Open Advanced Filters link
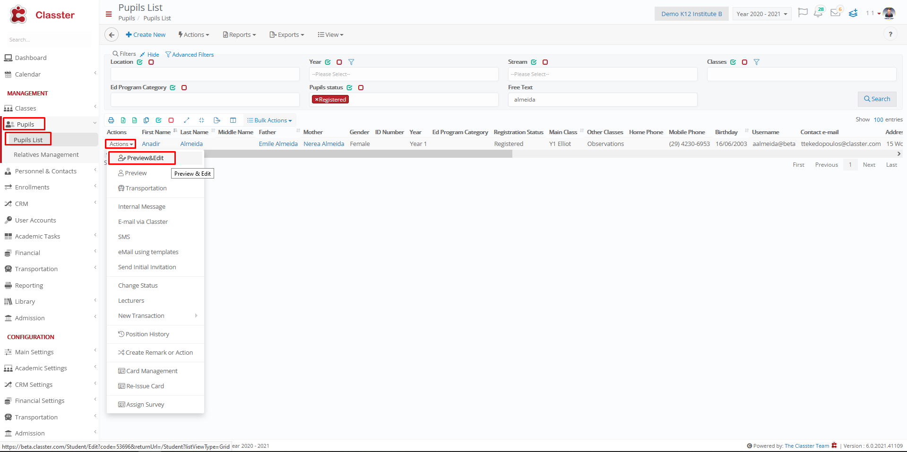The width and height of the screenshot is (907, 452). [x=190, y=55]
